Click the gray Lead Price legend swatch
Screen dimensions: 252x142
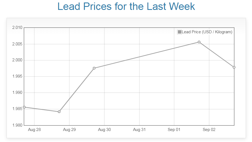pyautogui.click(x=180, y=32)
